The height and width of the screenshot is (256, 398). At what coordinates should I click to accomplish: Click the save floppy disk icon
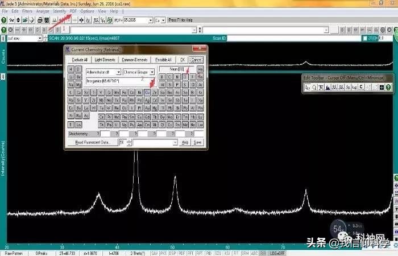(47, 20)
